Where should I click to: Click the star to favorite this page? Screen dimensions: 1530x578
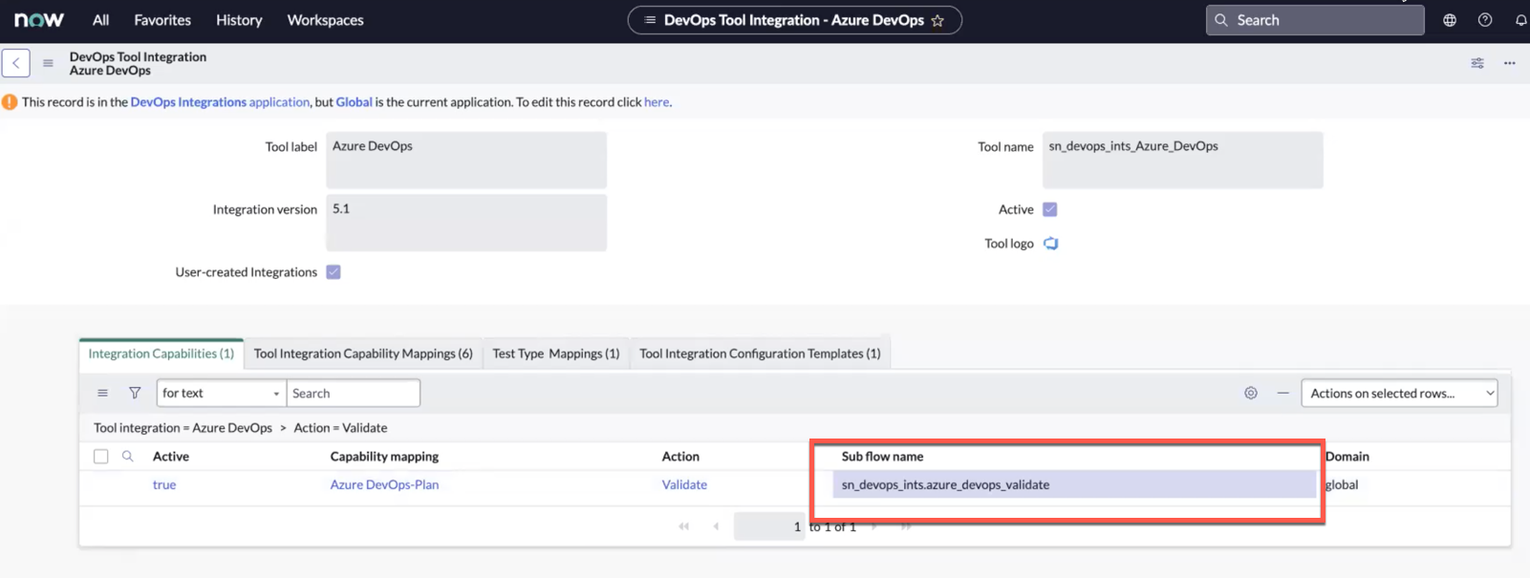click(x=937, y=20)
